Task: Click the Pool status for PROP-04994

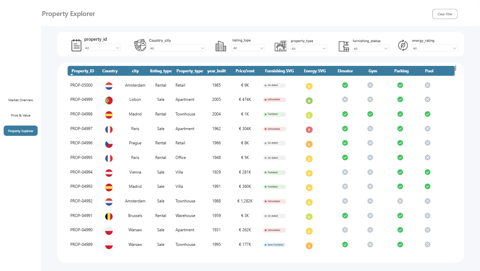Action: pyautogui.click(x=428, y=172)
